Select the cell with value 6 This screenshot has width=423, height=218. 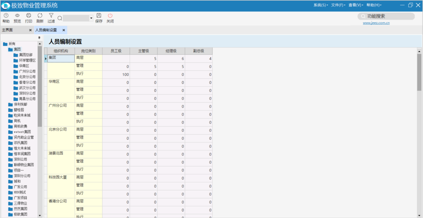pyautogui.click(x=171, y=59)
